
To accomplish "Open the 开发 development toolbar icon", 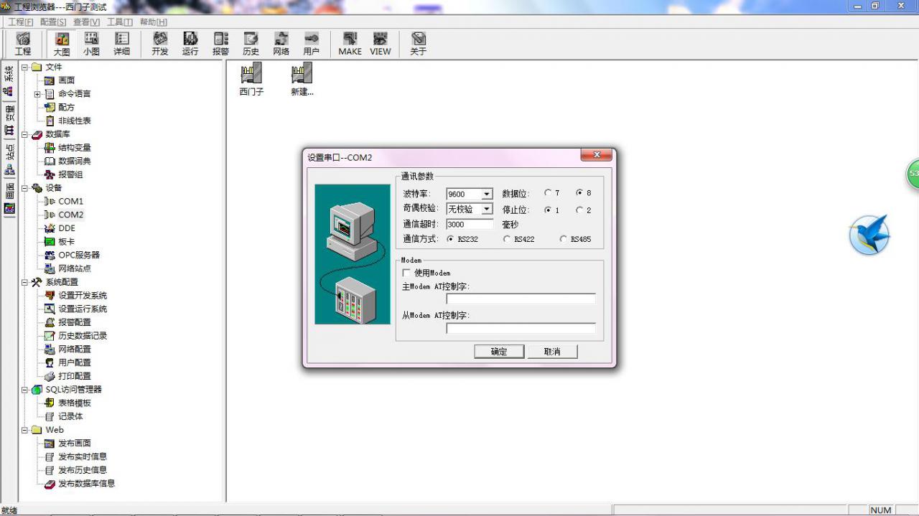I will point(160,44).
